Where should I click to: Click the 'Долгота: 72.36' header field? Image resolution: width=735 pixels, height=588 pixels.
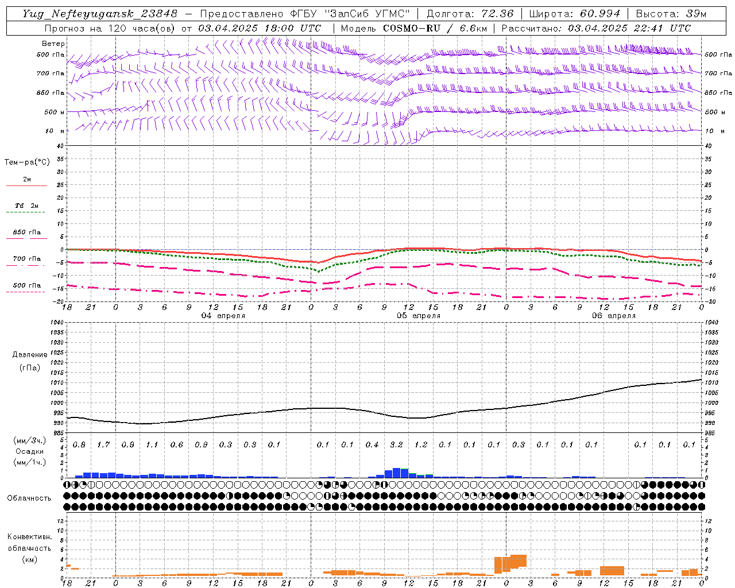(470, 14)
